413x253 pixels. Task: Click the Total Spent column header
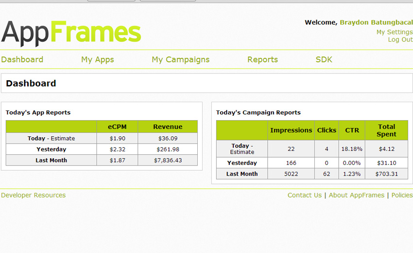click(x=386, y=130)
